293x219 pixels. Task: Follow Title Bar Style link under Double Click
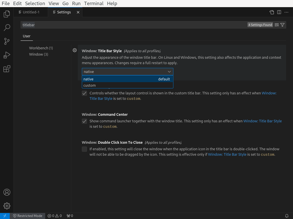pos(227,155)
